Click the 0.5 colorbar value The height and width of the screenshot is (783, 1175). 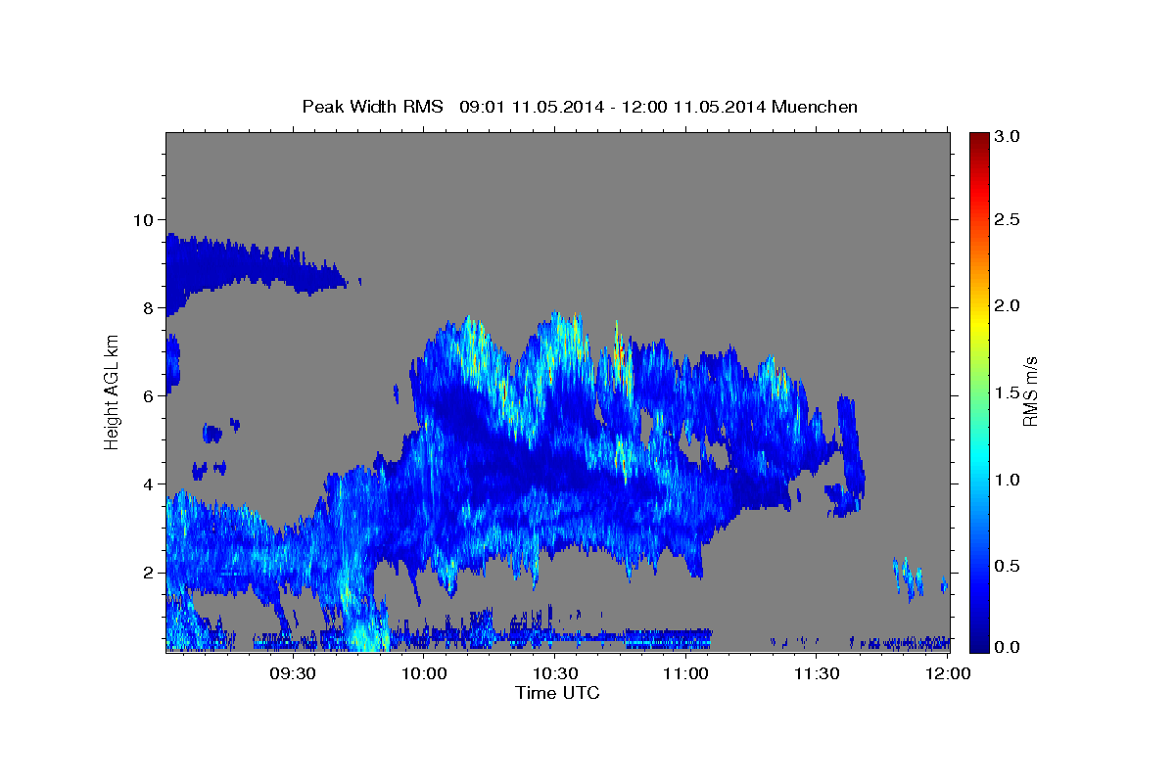click(x=1007, y=566)
